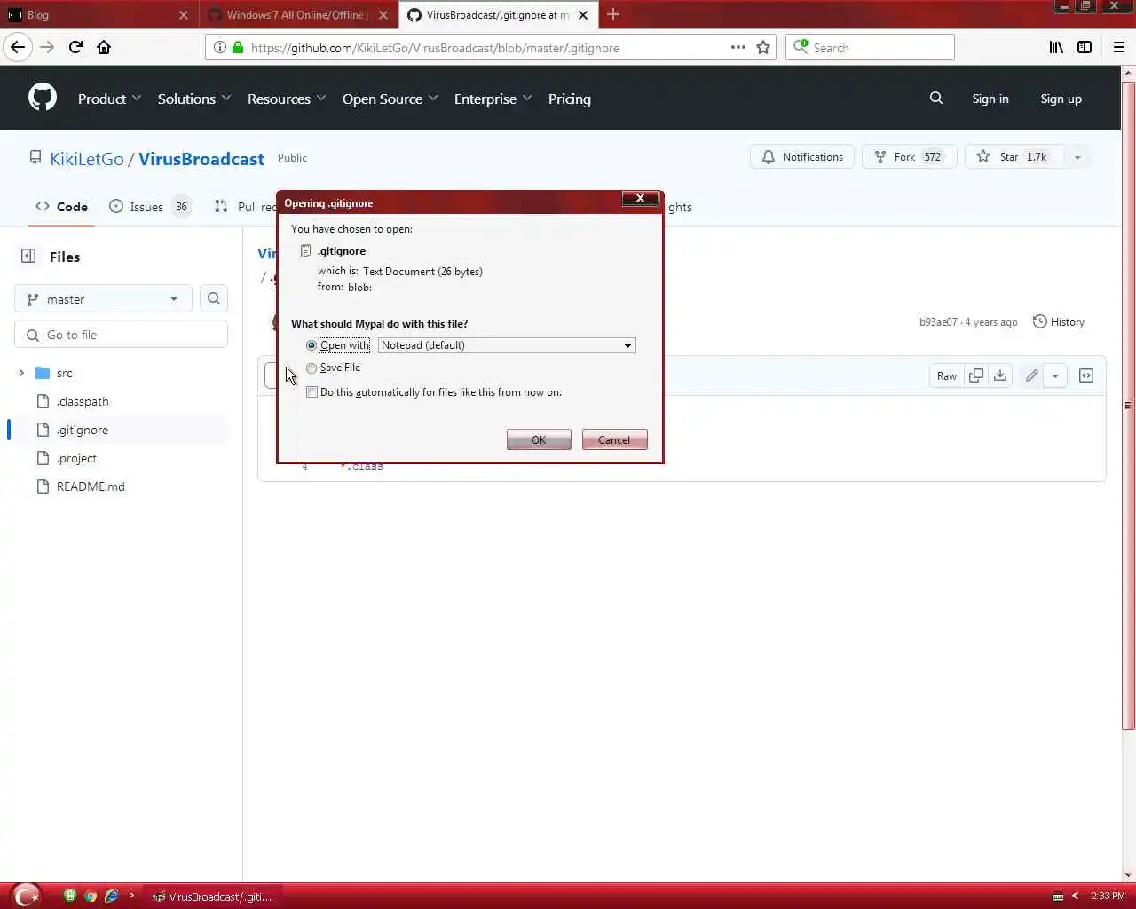This screenshot has height=909, width=1136.
Task: Launch Chrome from the taskbar quick launch
Action: 90,896
